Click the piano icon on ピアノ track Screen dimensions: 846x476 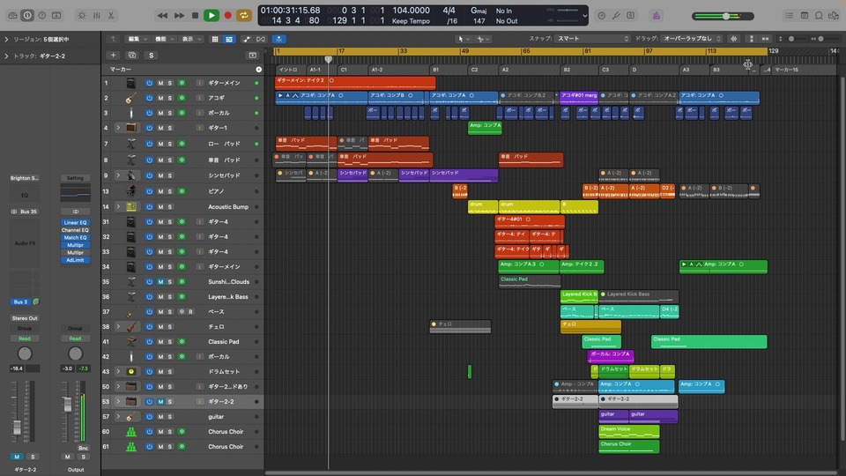click(x=130, y=190)
